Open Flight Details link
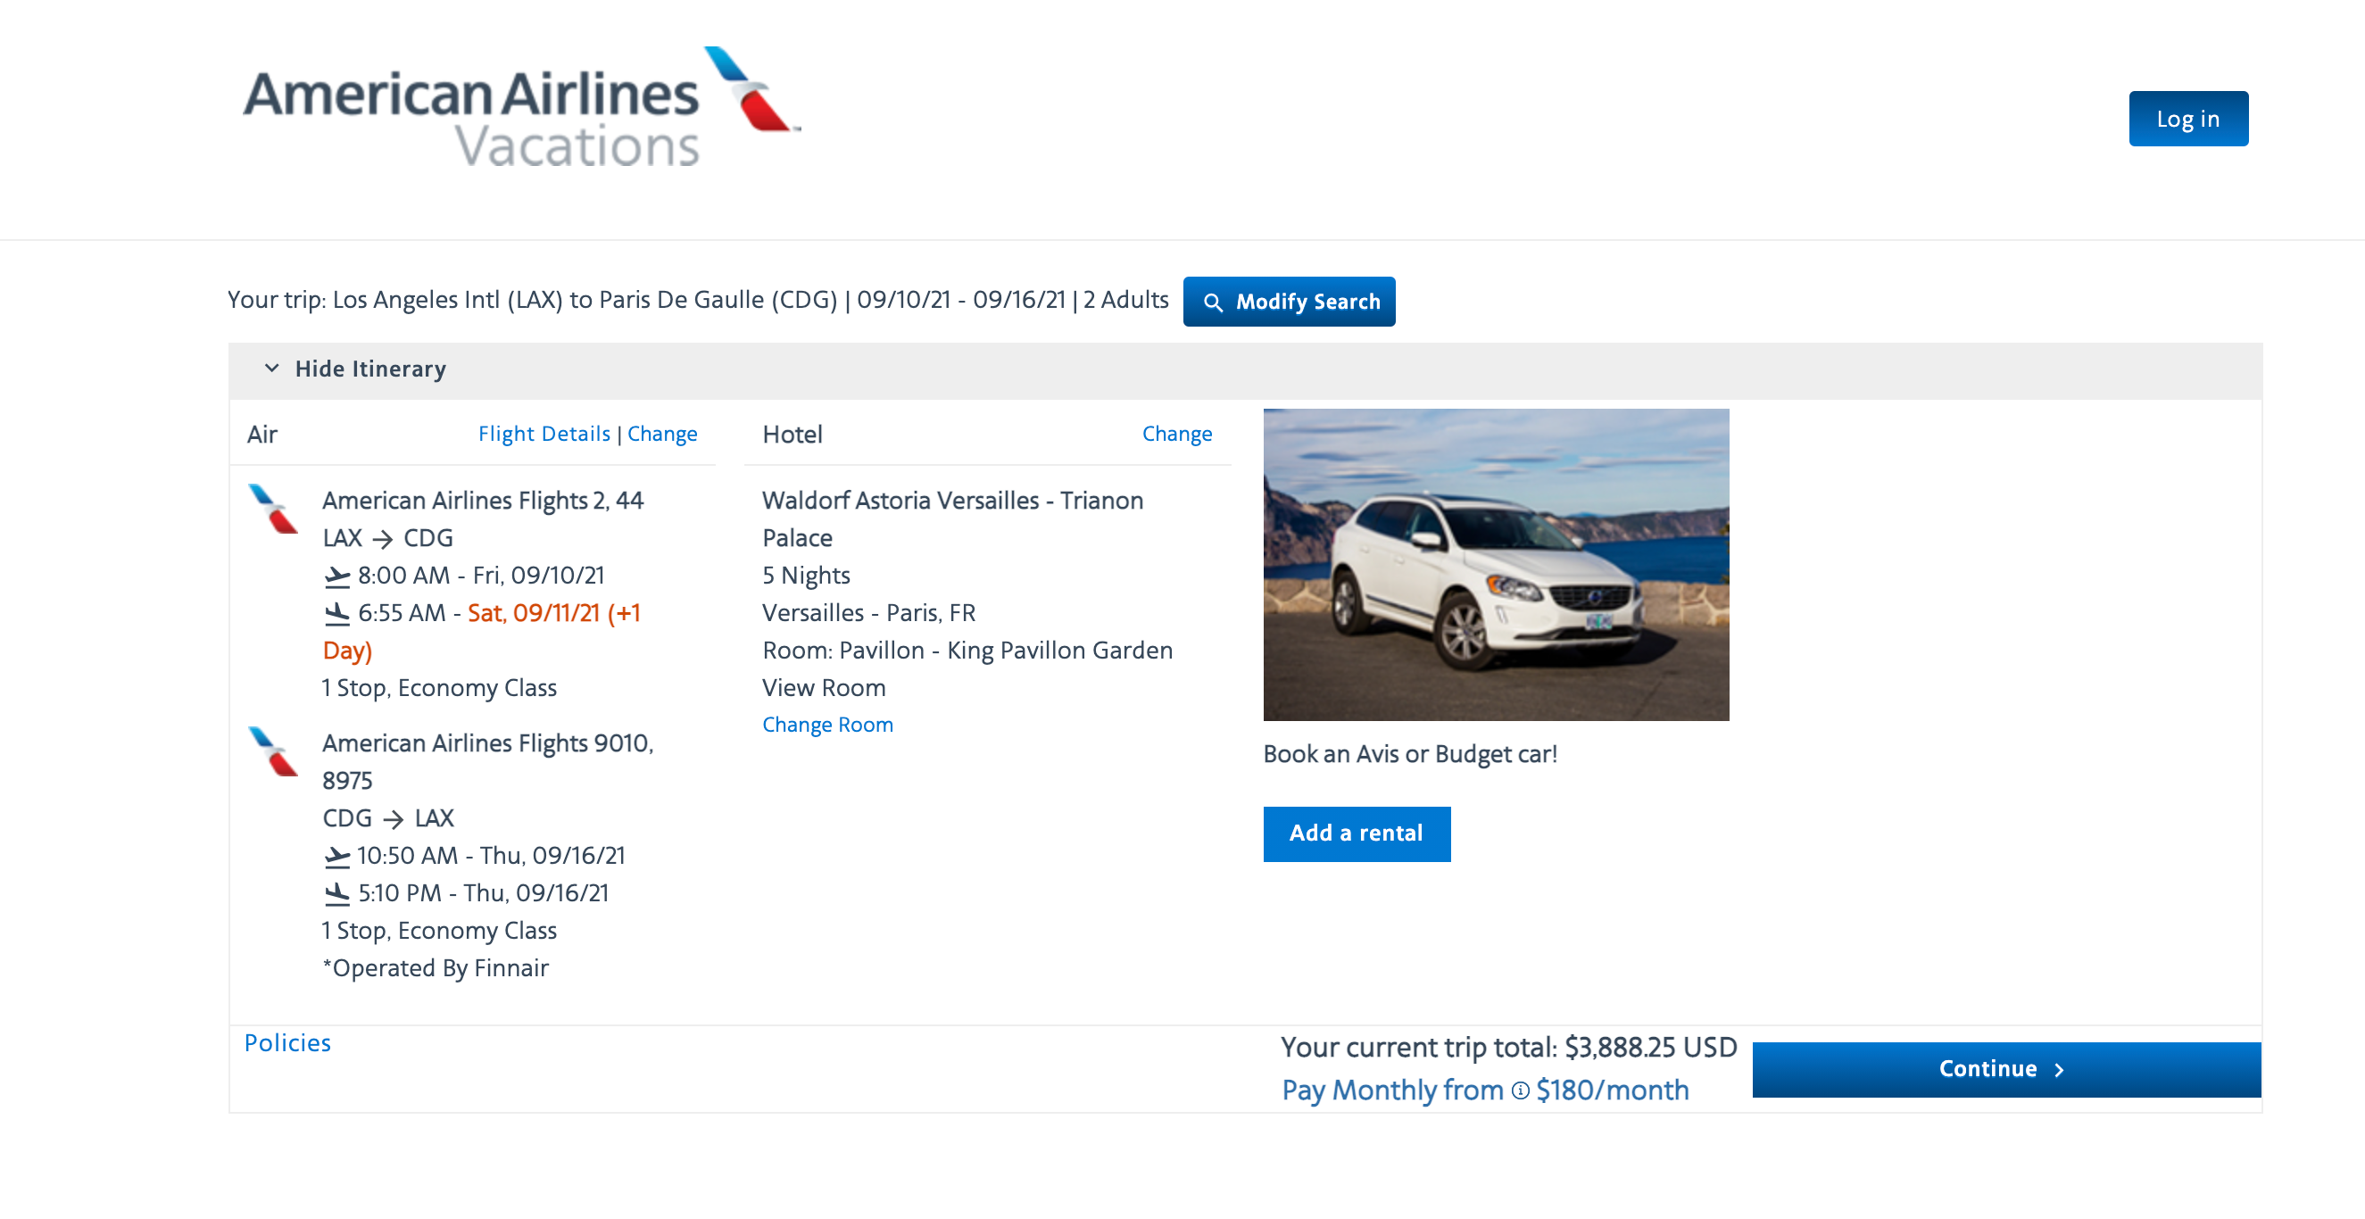2365x1219 pixels. [x=544, y=434]
